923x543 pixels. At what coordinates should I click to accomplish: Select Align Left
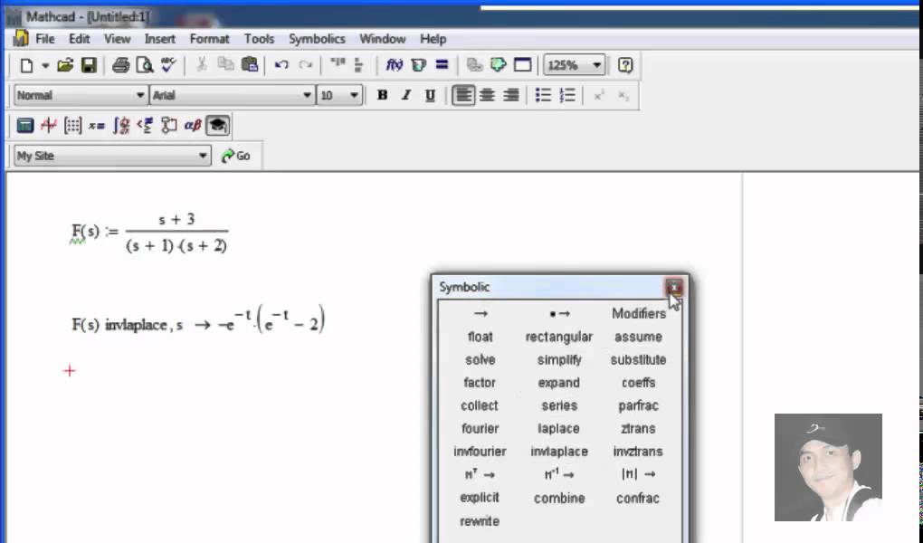[x=463, y=95]
